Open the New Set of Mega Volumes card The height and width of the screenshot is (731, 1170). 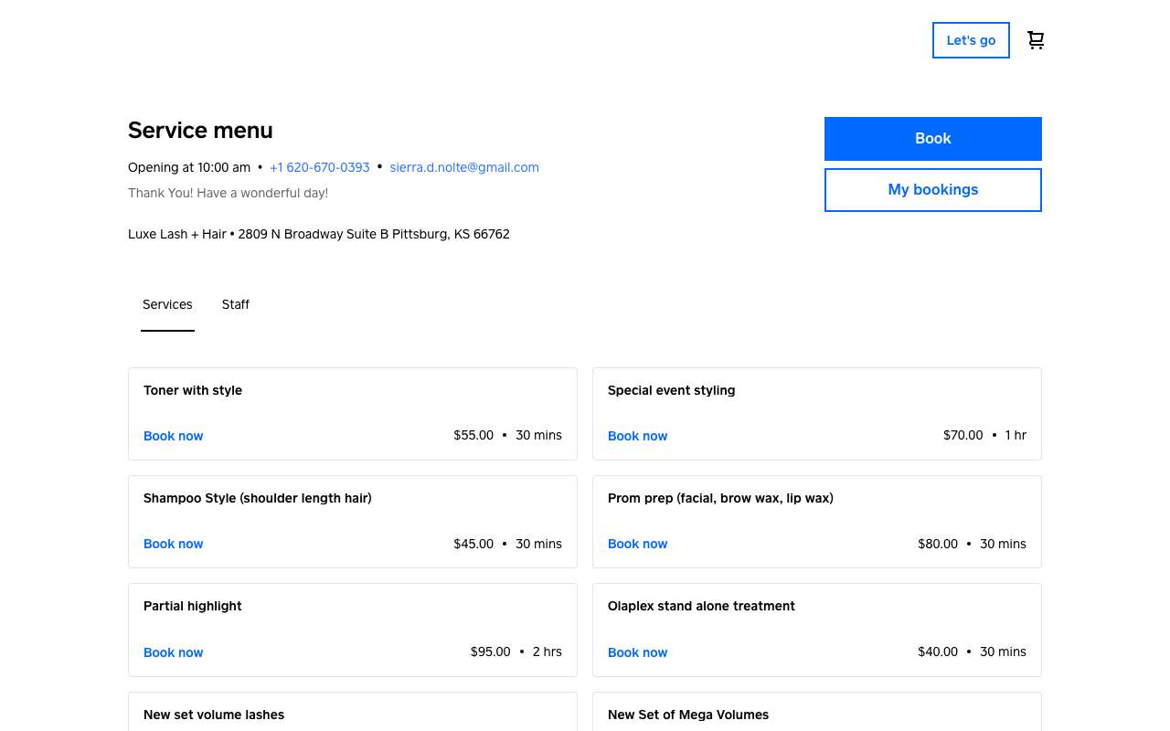tap(817, 712)
